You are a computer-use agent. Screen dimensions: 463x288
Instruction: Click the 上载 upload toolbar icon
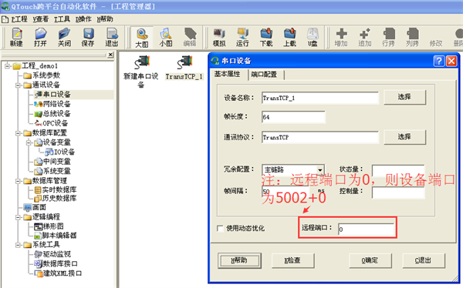[x=289, y=38]
